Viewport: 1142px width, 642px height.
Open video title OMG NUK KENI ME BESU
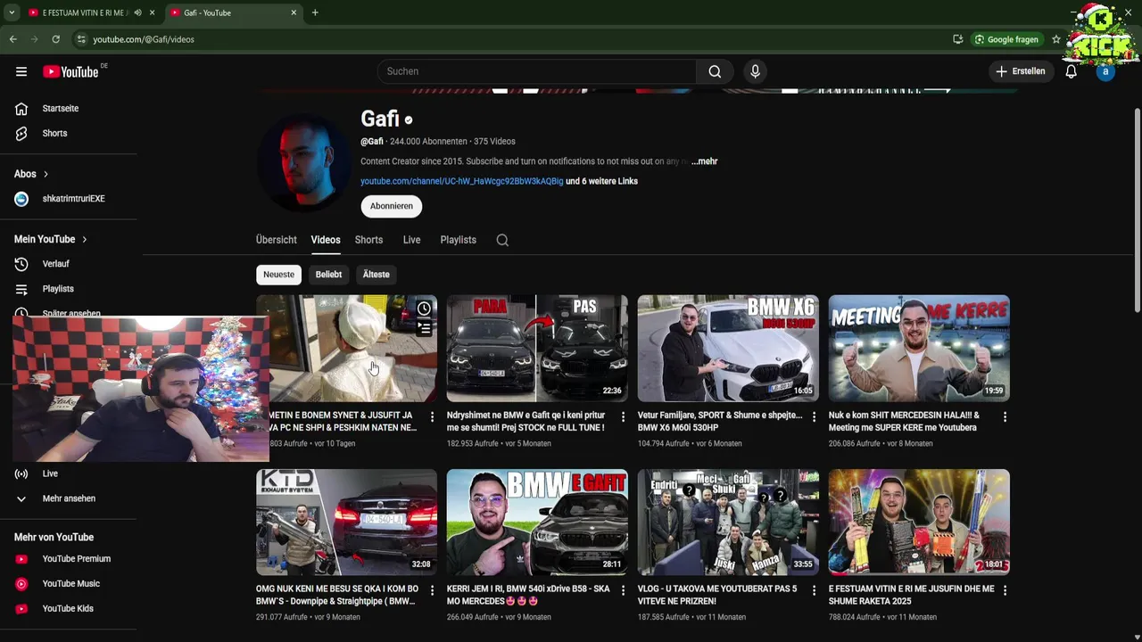tap(338, 595)
